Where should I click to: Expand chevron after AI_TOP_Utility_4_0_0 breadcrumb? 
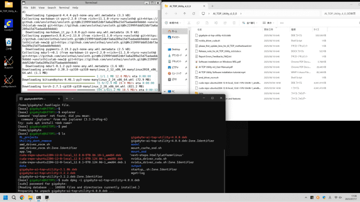[241, 14]
